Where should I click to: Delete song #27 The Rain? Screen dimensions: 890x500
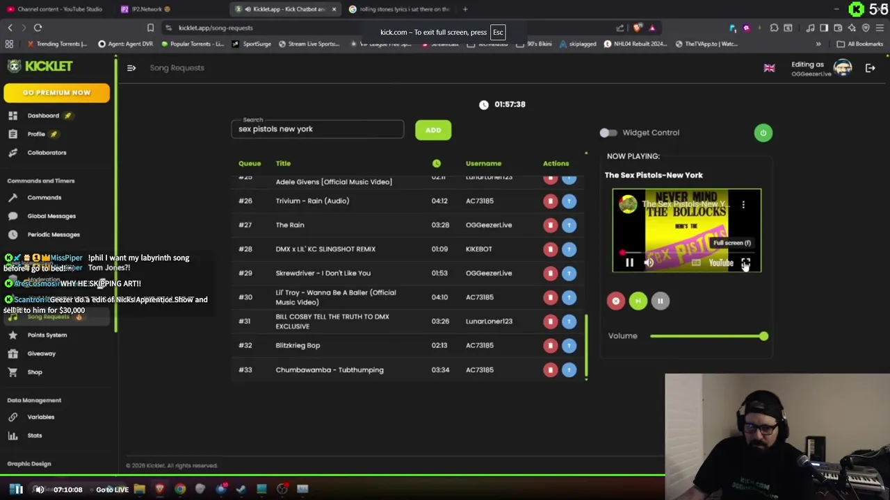tap(550, 225)
